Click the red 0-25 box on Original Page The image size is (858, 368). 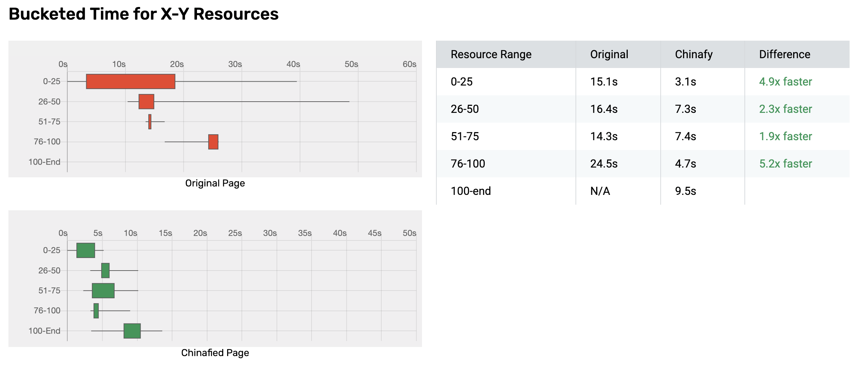(x=130, y=81)
